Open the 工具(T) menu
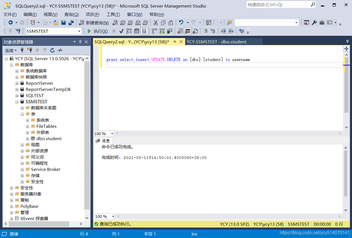The height and width of the screenshot is (238, 352). tap(113, 15)
